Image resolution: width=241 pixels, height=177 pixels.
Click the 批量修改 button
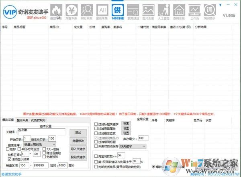click(x=78, y=141)
